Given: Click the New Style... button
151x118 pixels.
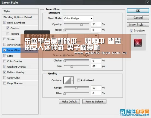Looking at the screenshot, I should coord(138,25).
